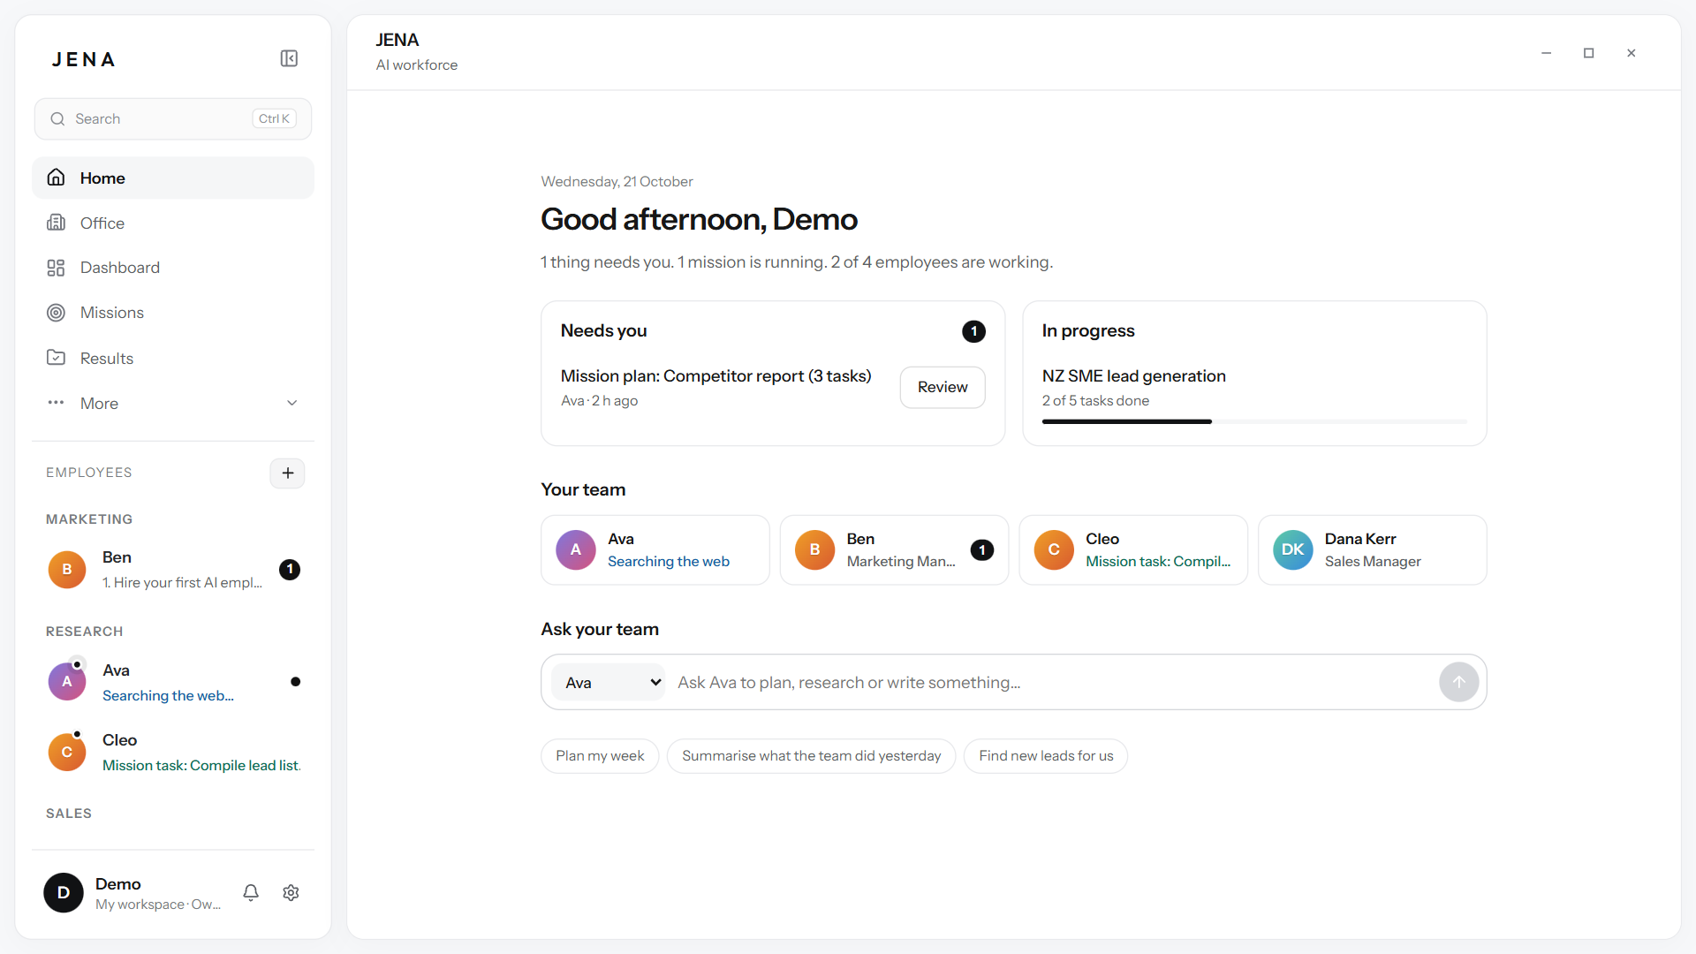Select Summarise what the team did yesterday
The height and width of the screenshot is (954, 1696).
(811, 756)
